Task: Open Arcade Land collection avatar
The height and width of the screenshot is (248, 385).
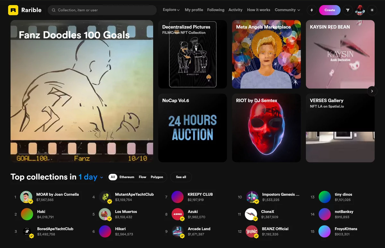Action: [178, 231]
